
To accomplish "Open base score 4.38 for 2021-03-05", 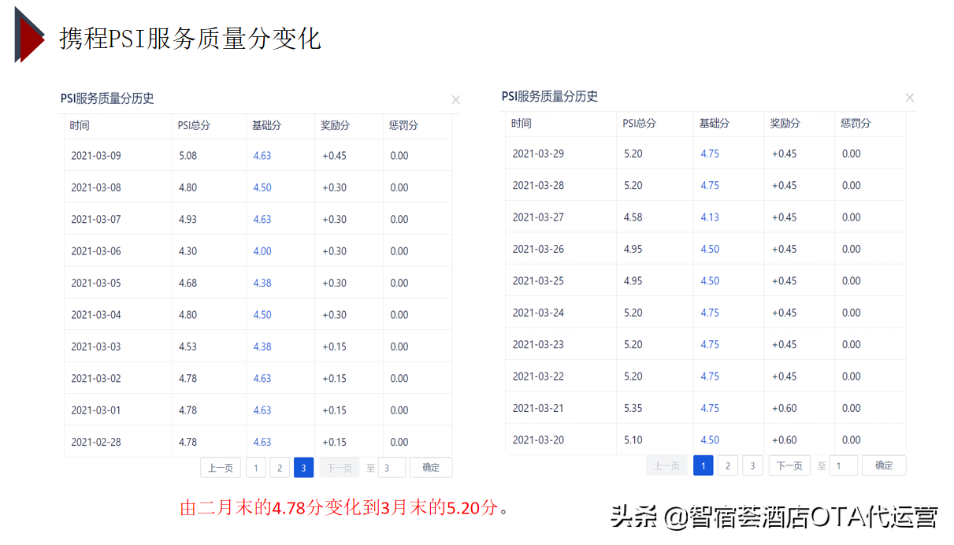I will coord(262,283).
